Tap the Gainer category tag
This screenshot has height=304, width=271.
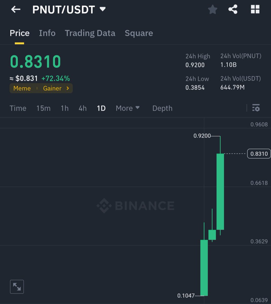[52, 88]
